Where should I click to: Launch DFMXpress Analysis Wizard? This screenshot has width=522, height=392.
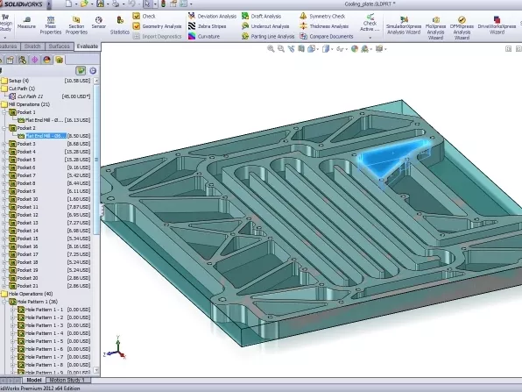point(462,28)
